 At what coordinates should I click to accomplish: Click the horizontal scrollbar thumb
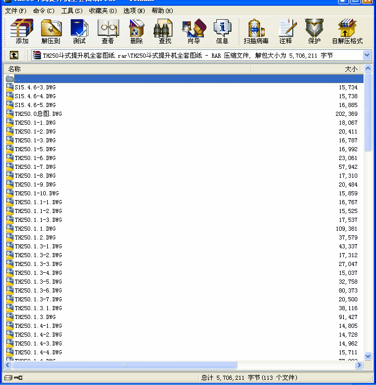pos(125,365)
